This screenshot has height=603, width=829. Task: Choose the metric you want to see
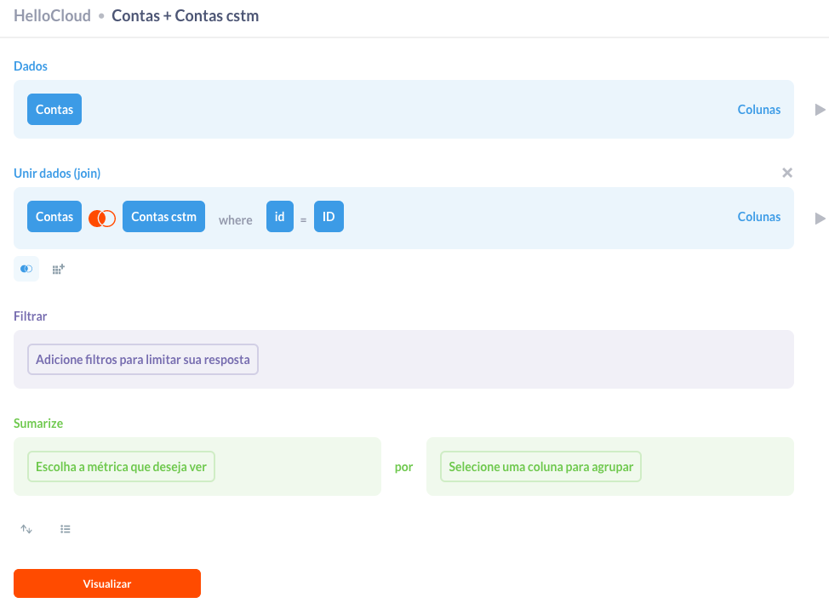121,467
